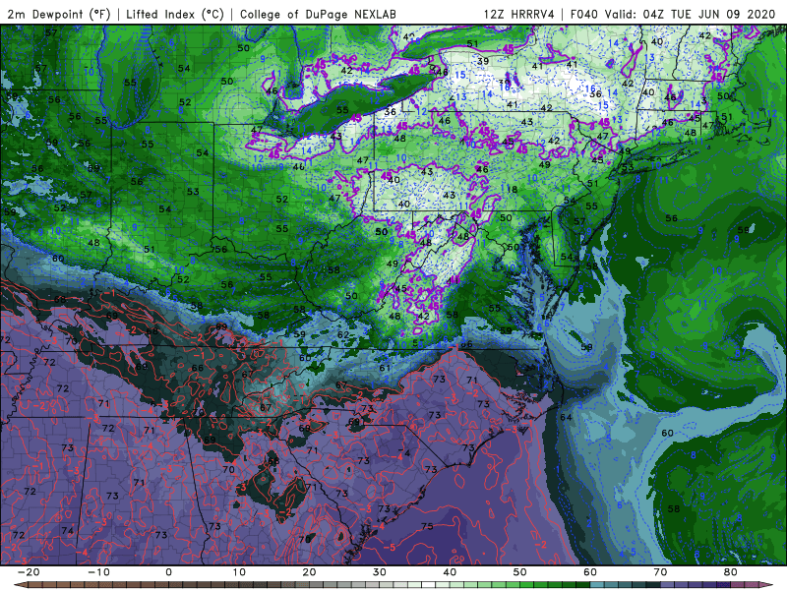Click the 20 label on the color scale

click(309, 572)
